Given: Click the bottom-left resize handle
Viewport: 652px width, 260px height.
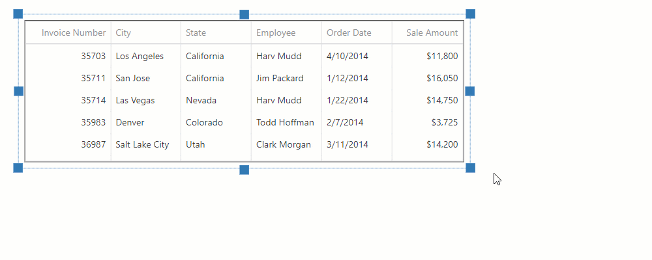Looking at the screenshot, I should tap(18, 168).
